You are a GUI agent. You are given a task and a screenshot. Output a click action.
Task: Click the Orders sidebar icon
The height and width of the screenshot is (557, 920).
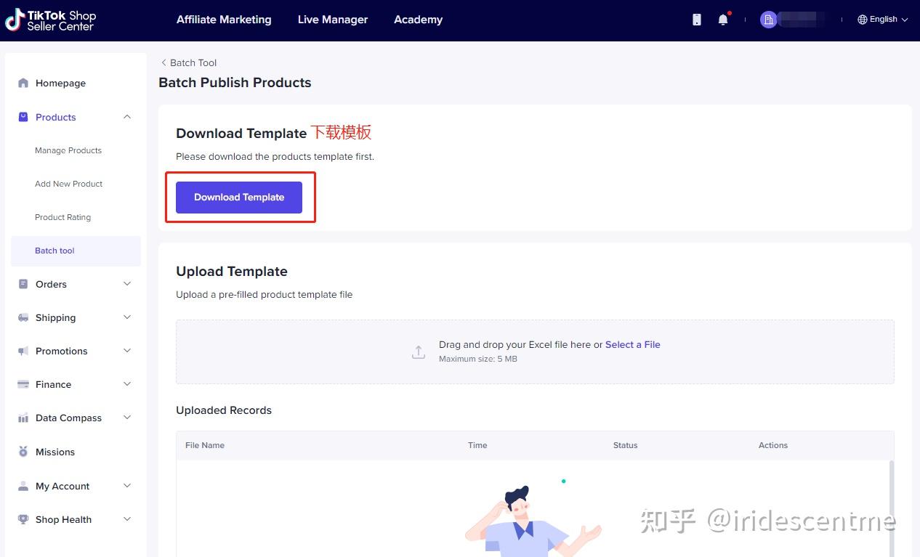click(23, 284)
